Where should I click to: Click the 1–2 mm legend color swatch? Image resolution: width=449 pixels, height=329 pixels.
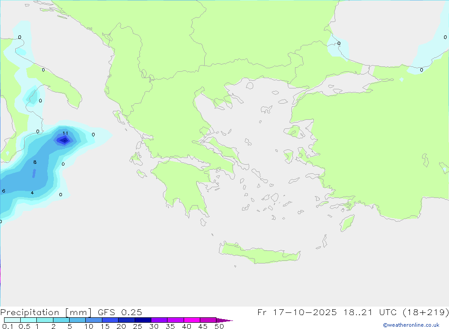[x=45, y=320]
